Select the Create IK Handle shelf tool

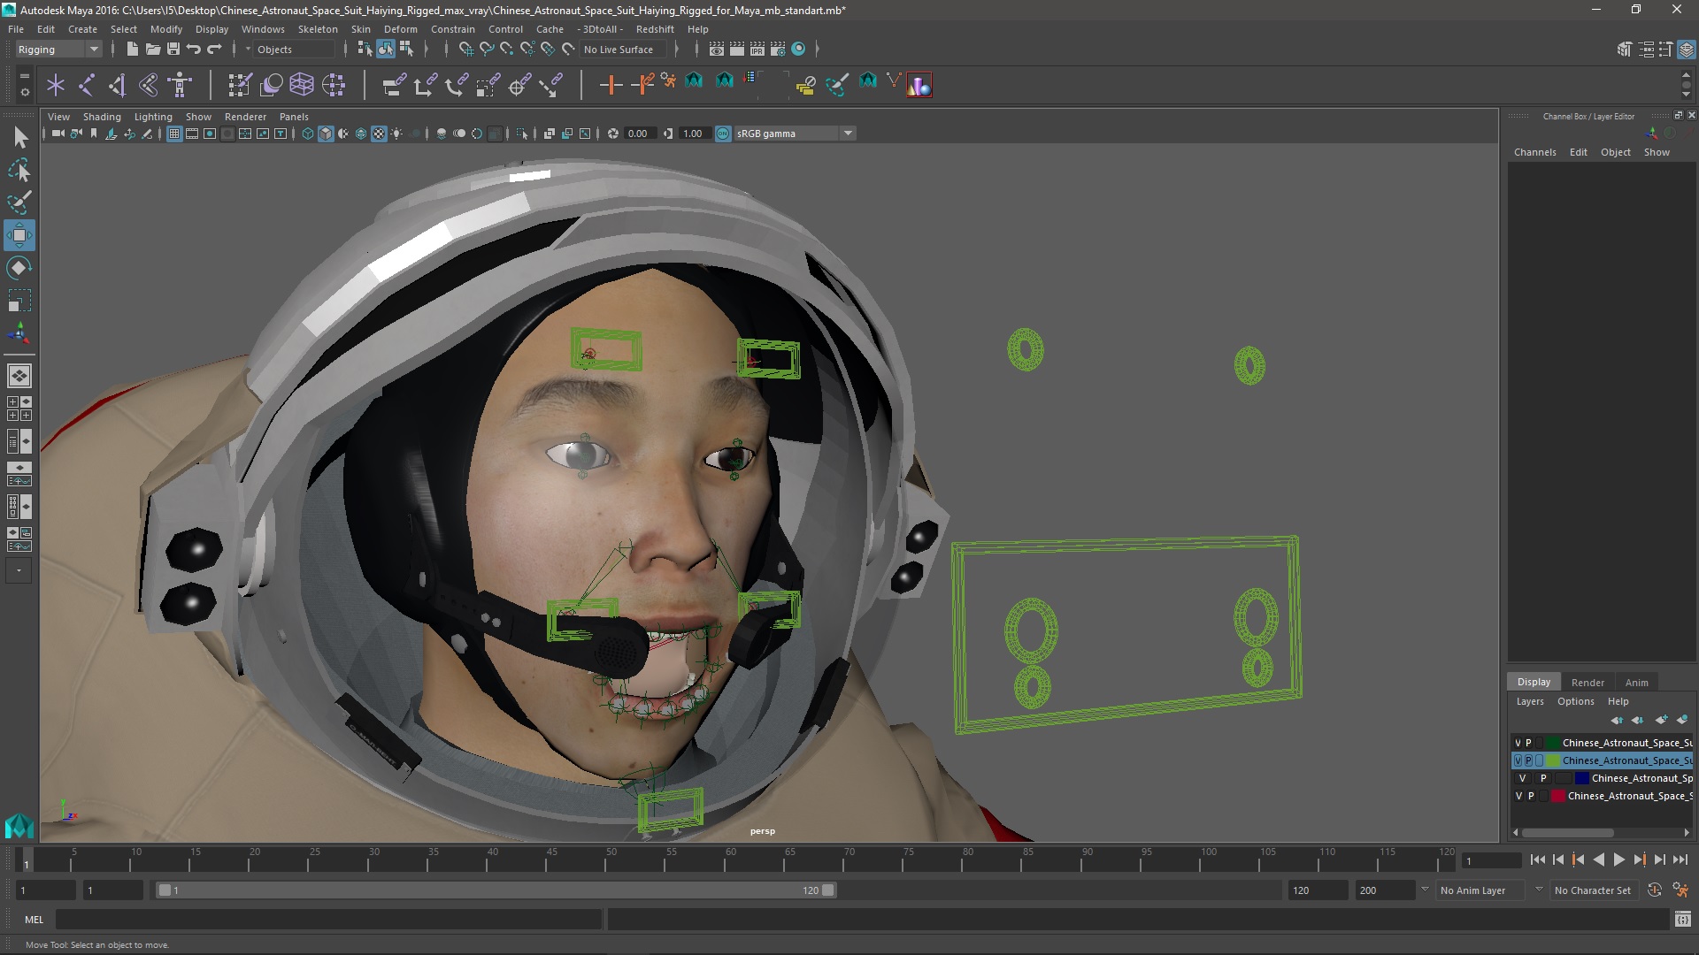tap(118, 85)
